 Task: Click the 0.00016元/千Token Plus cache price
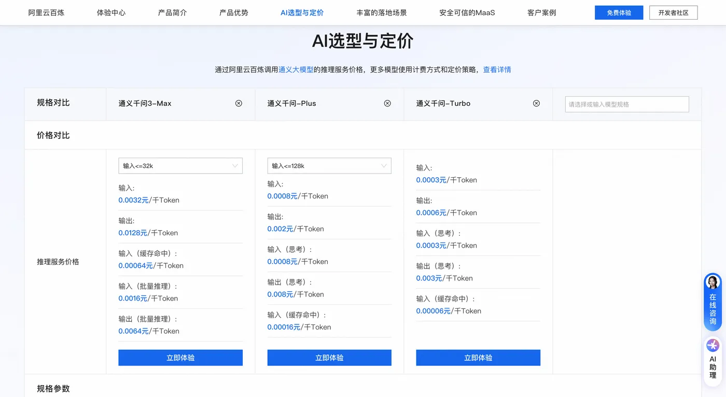pyautogui.click(x=299, y=327)
